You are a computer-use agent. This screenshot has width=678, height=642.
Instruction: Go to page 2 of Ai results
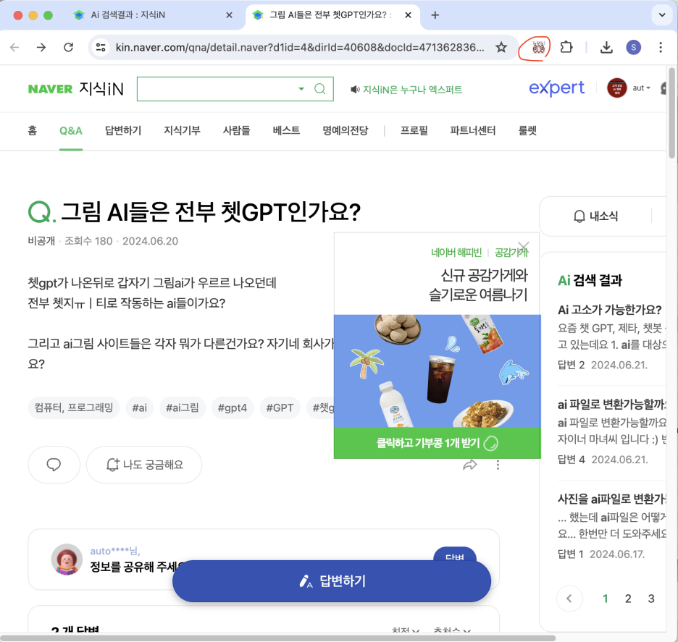[628, 599]
